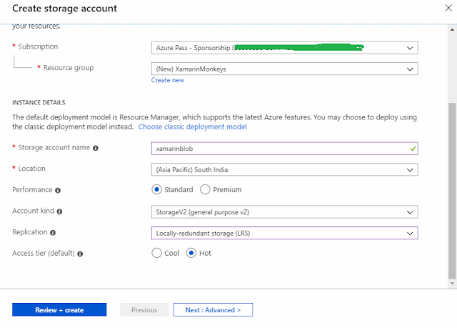Show info icon for Performance

point(58,190)
